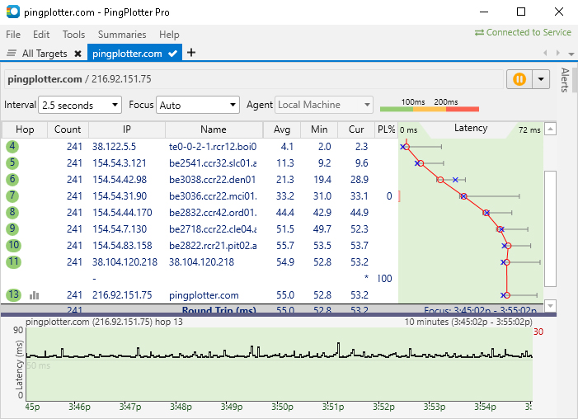Pause tracing with the orange pause button

(519, 79)
